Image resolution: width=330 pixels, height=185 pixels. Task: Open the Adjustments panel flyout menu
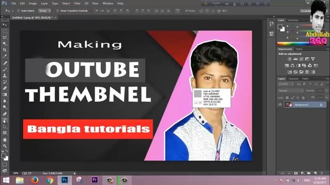[327, 49]
